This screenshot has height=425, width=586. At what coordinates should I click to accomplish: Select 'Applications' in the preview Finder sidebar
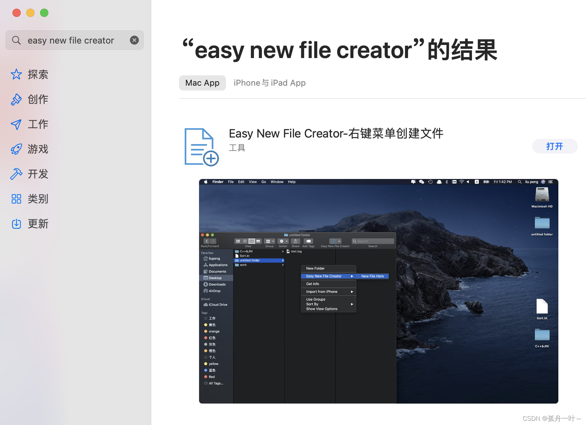(216, 265)
